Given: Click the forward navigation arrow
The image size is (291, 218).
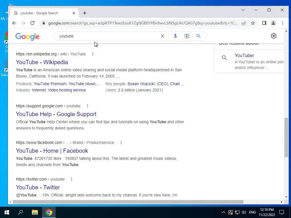Looking at the screenshot, I should click(23, 23).
